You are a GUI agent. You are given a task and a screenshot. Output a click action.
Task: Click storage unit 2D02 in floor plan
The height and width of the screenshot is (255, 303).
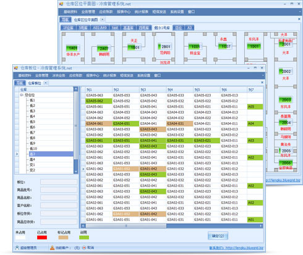(x=286, y=72)
